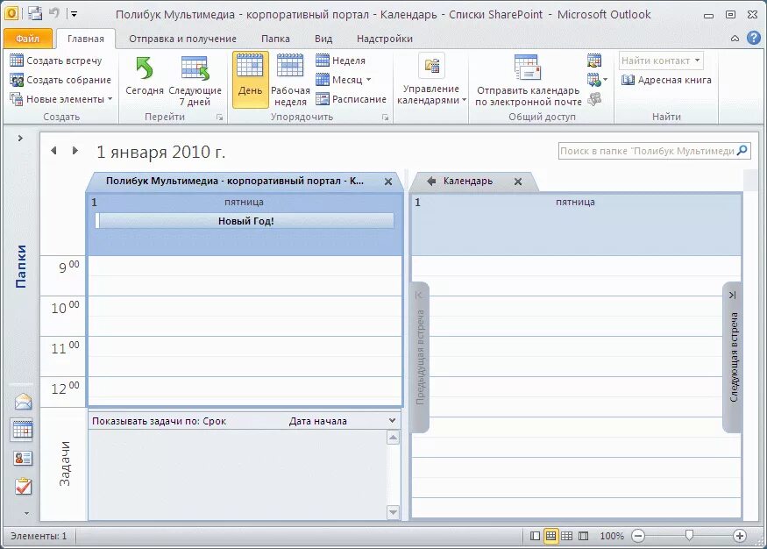Select the 9:00 time slot
The image size is (767, 549).
coord(245,266)
